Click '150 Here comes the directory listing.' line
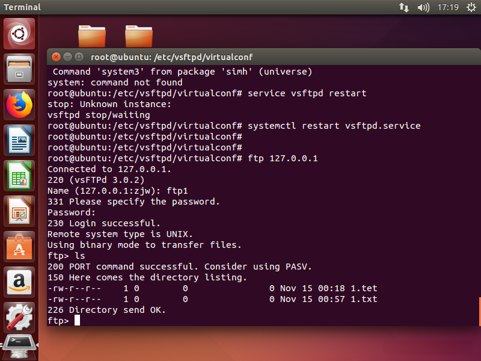This screenshot has height=361, width=481. tap(147, 277)
